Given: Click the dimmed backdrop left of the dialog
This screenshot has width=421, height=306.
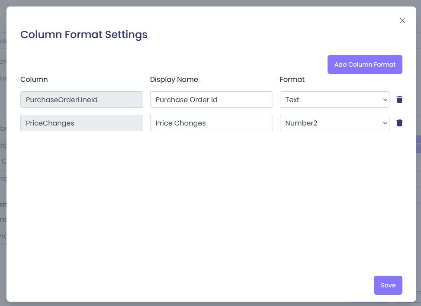Looking at the screenshot, I should [x=3, y=173].
